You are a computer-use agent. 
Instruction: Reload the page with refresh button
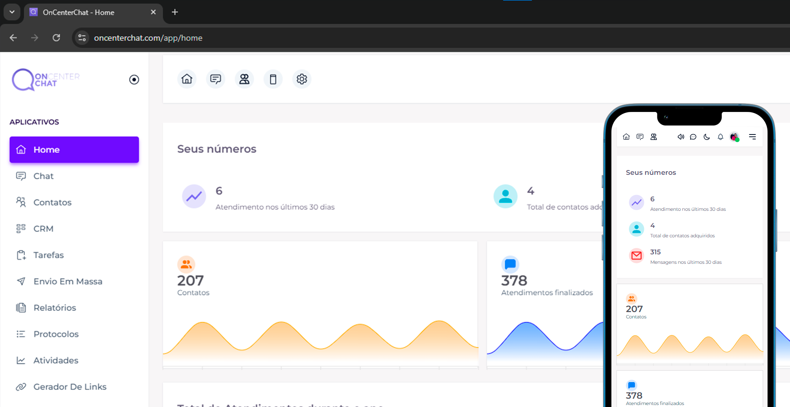56,38
